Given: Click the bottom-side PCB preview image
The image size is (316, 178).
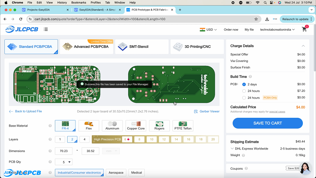Looking at the screenshot, I should tap(172, 84).
